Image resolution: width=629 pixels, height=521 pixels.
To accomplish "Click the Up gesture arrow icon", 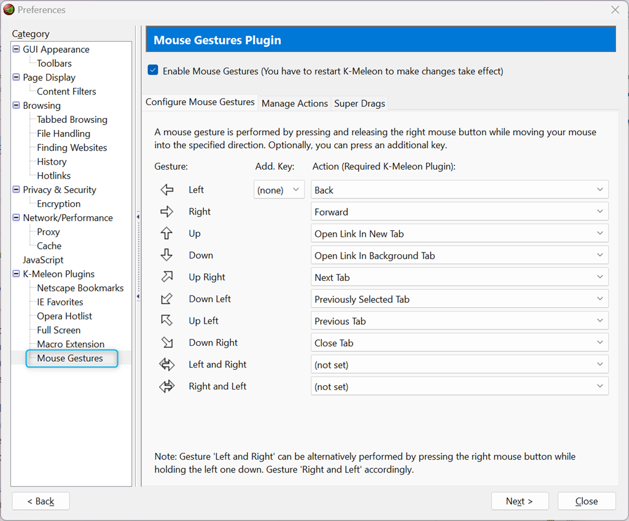I will tap(166, 233).
